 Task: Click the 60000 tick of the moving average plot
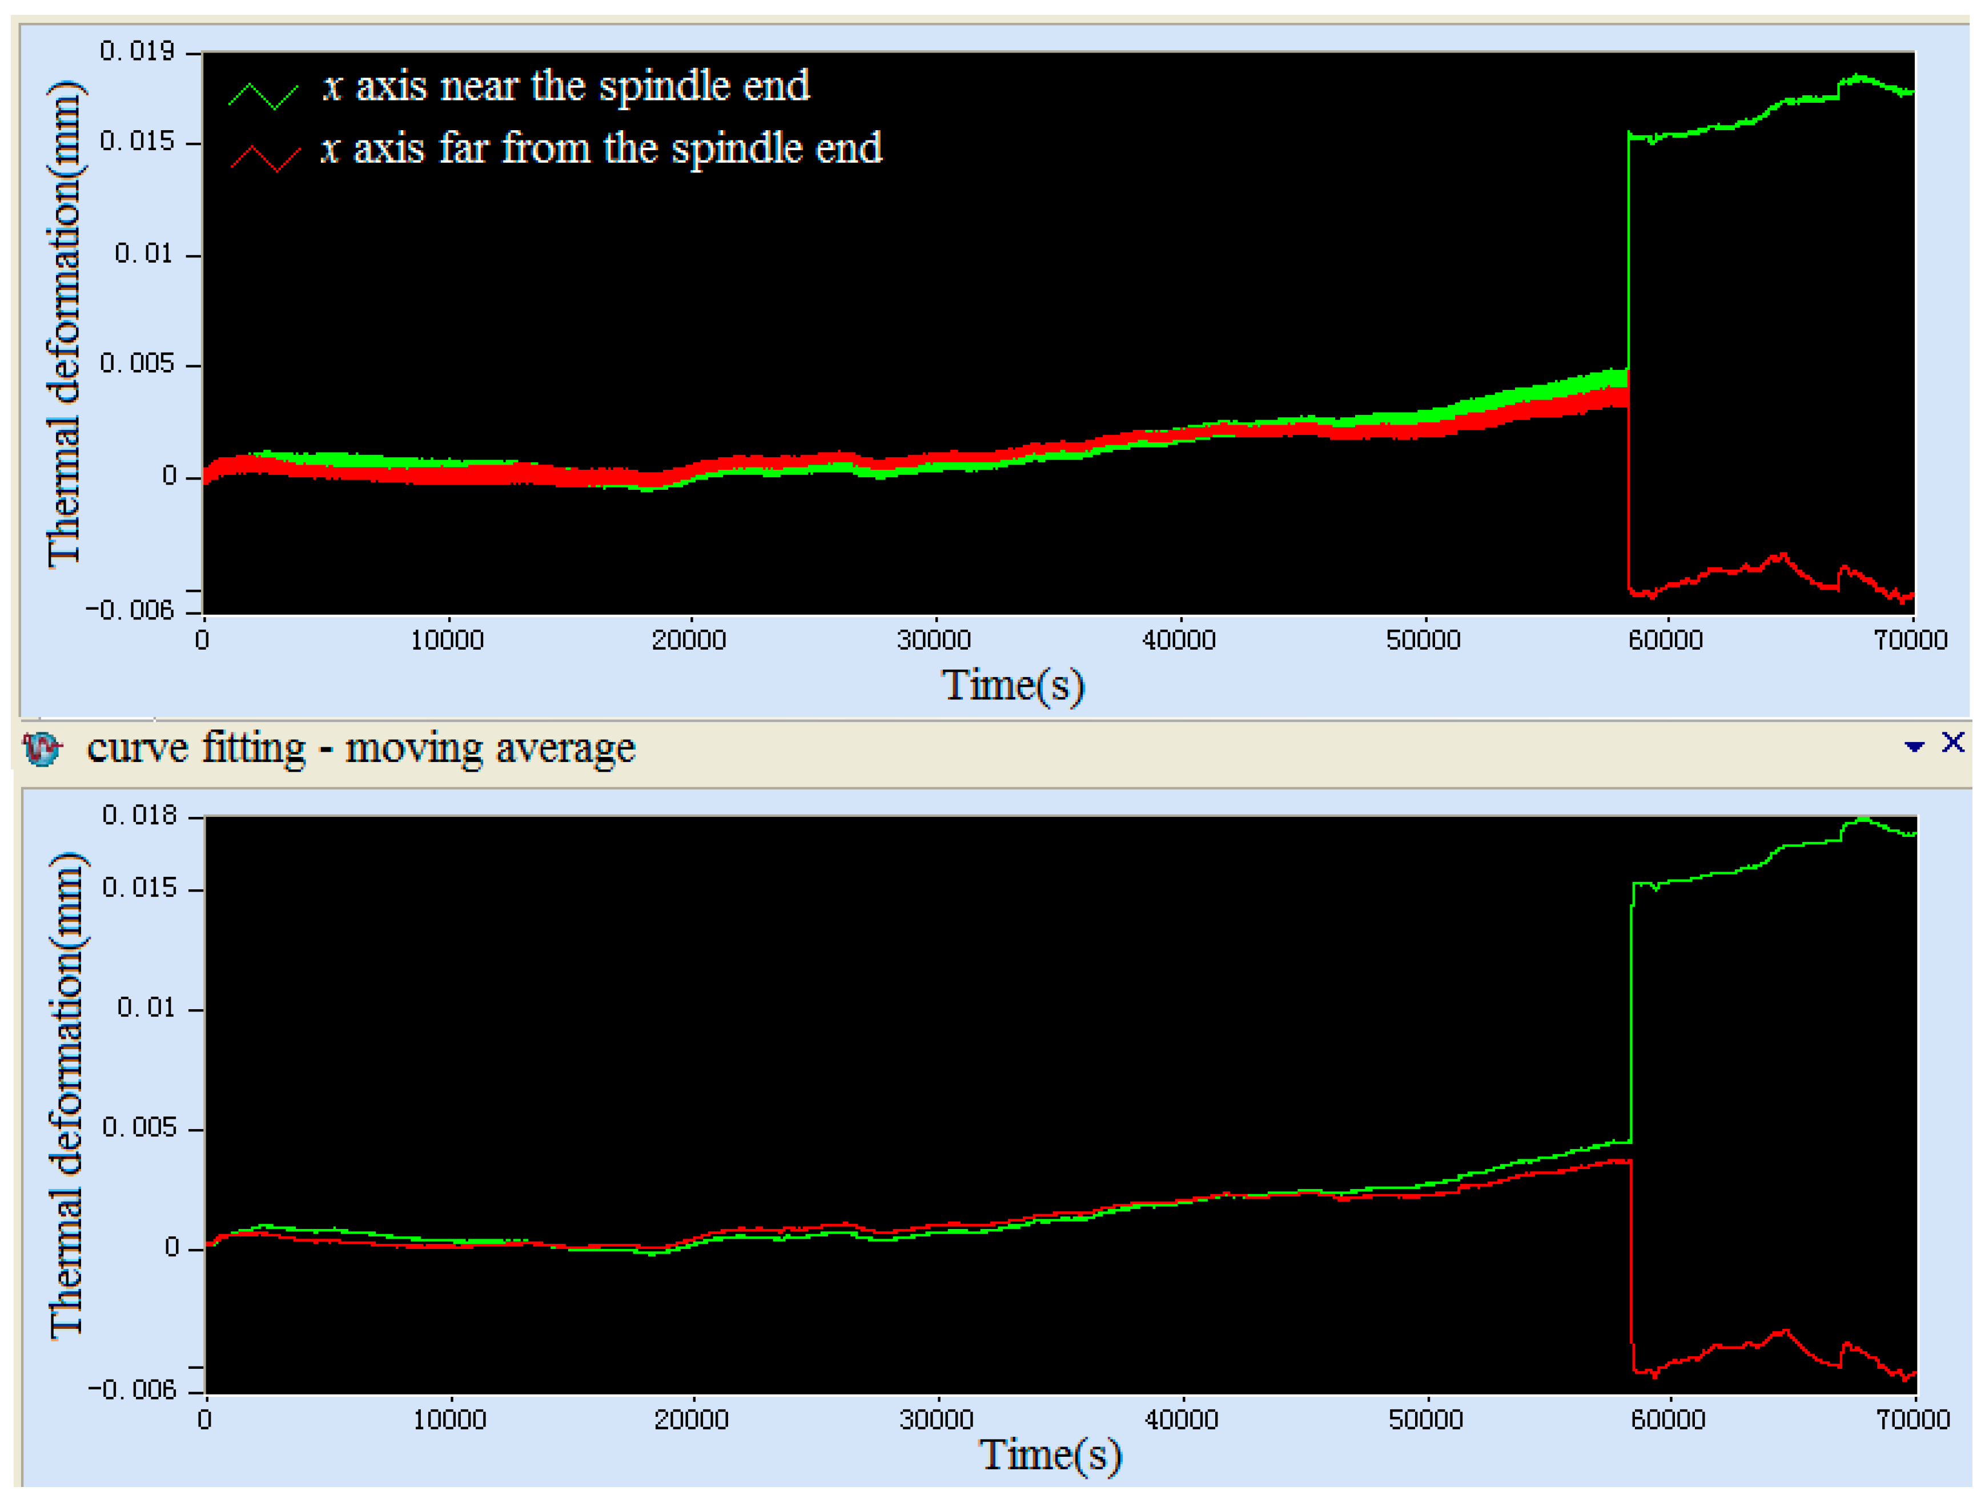pyautogui.click(x=1667, y=1420)
